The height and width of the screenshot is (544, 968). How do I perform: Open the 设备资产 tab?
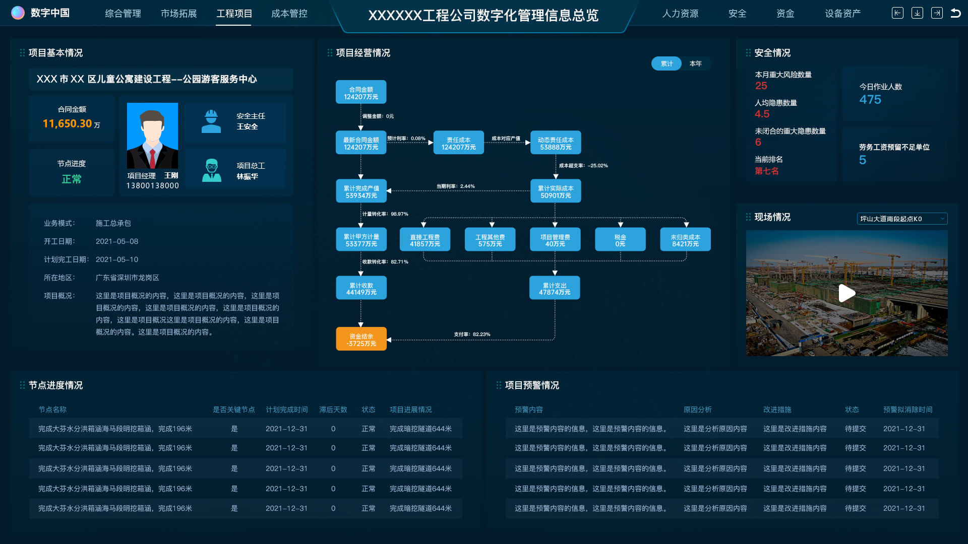click(x=842, y=14)
